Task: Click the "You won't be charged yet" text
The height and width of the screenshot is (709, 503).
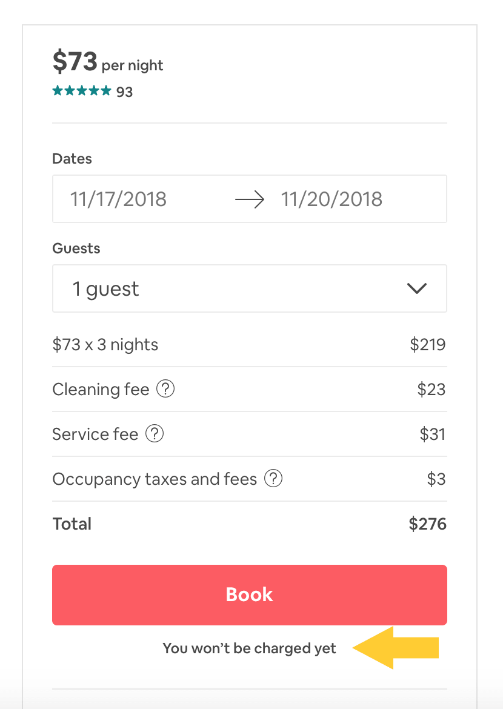Action: click(x=249, y=648)
